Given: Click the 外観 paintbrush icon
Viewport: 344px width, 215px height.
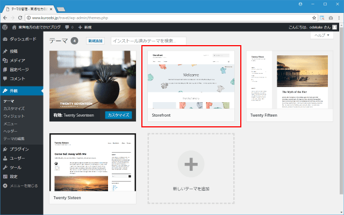Looking at the screenshot, I should 5,91.
